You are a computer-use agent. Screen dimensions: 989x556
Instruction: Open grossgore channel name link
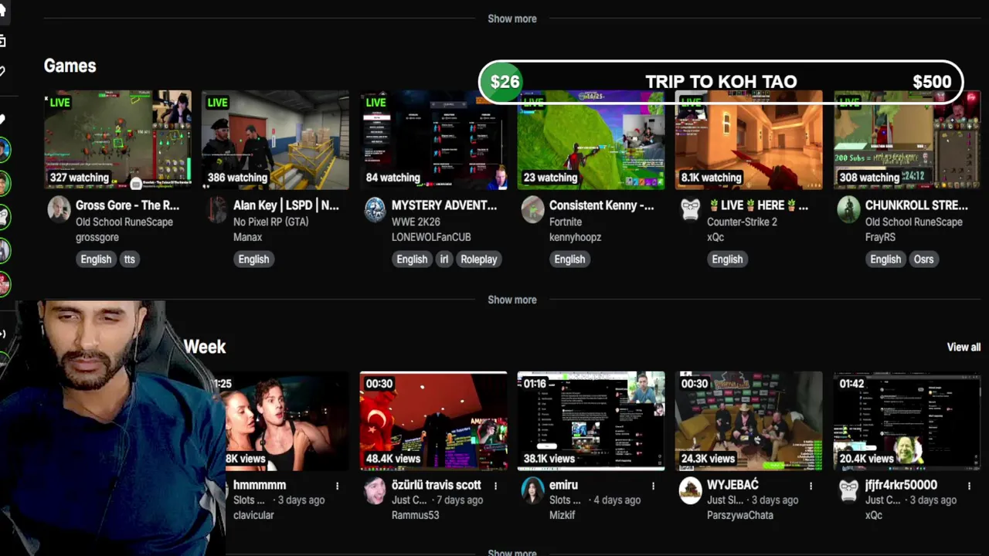[x=97, y=237]
